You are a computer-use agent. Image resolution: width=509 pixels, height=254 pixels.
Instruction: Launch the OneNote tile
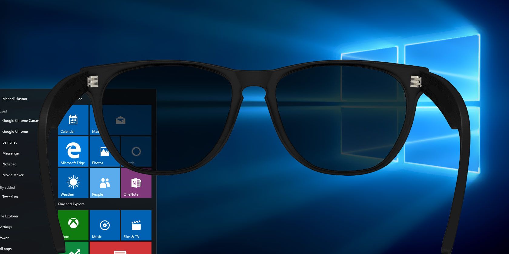tap(136, 183)
